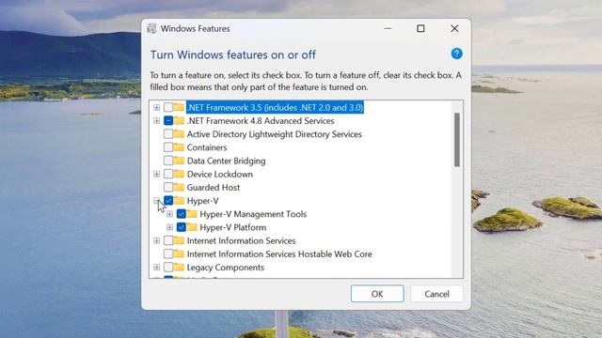602x338 pixels.
Task: Click folder icon beside Containers
Action: click(179, 147)
